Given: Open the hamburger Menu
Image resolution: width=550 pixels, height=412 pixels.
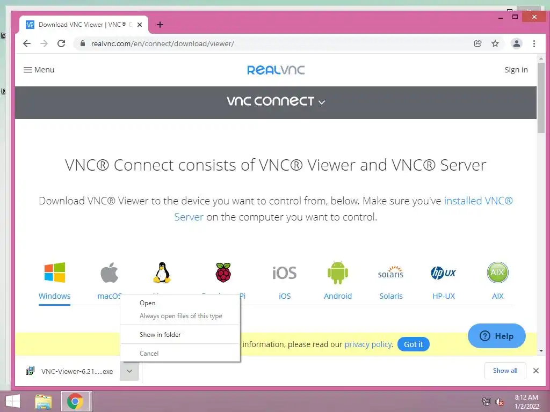Looking at the screenshot, I should [x=39, y=70].
